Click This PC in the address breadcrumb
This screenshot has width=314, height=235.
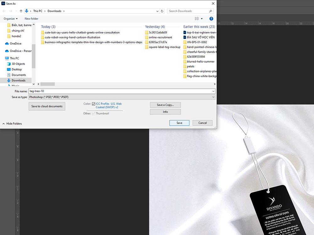coord(38,11)
